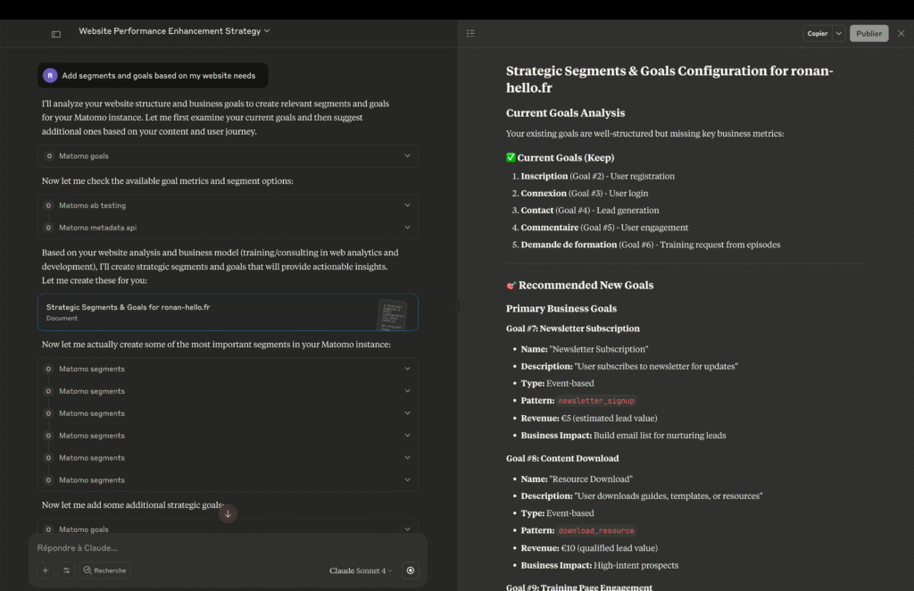The image size is (914, 591).
Task: Expand the first Matomo segments tool call
Action: (407, 368)
